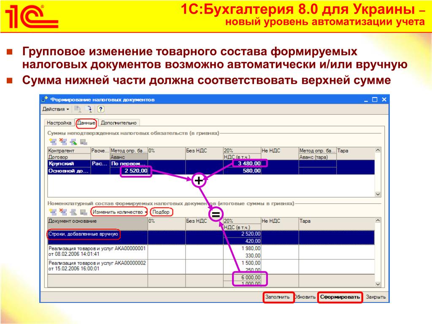The height and width of the screenshot is (324, 432).
Task: Click the Сформировать button
Action: pos(340,297)
